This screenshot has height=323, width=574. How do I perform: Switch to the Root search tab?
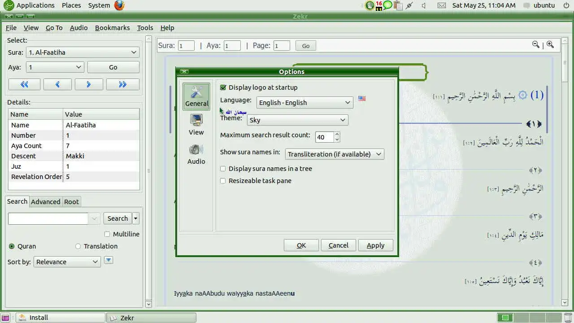(71, 202)
